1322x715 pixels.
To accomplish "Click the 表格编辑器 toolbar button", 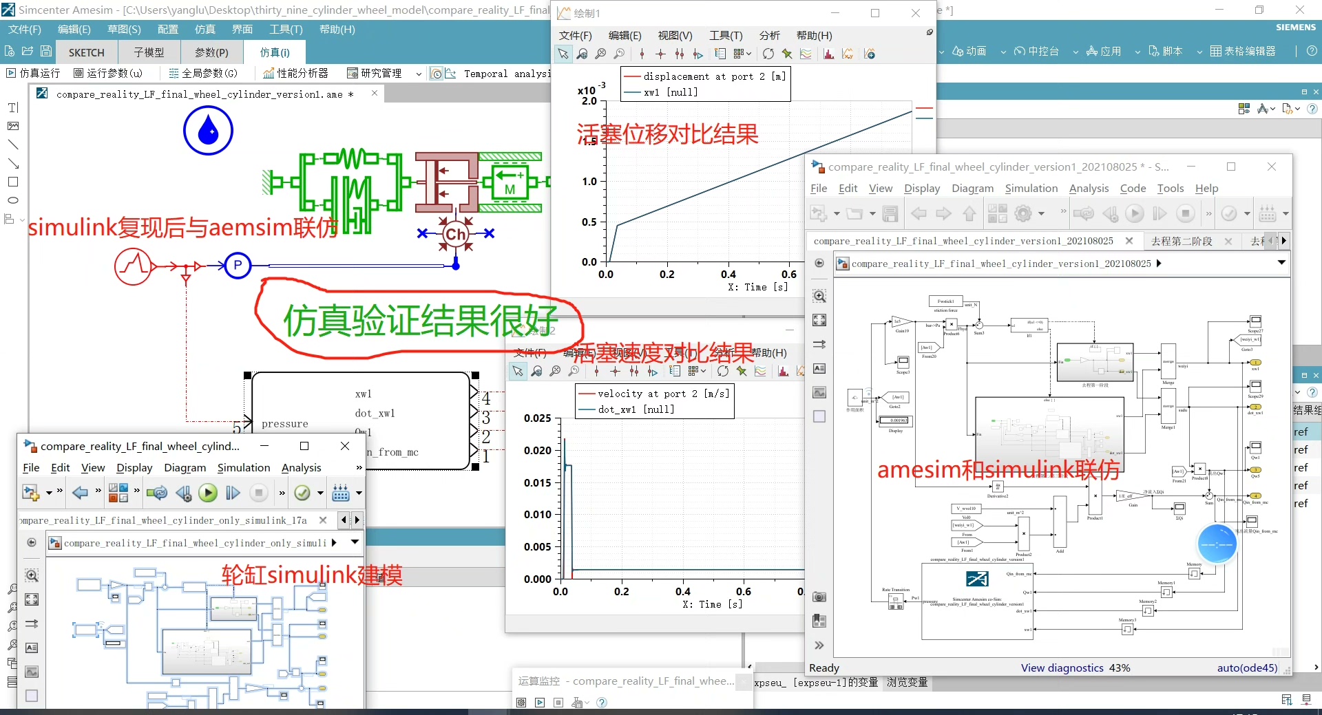I will coord(1243,51).
